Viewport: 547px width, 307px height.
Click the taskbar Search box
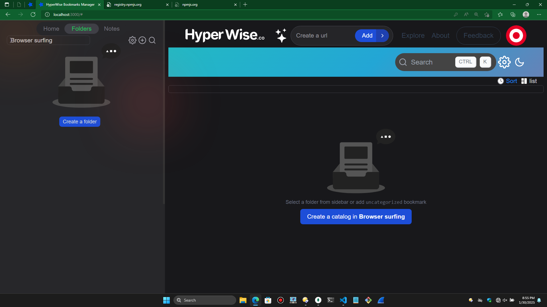[x=205, y=300]
